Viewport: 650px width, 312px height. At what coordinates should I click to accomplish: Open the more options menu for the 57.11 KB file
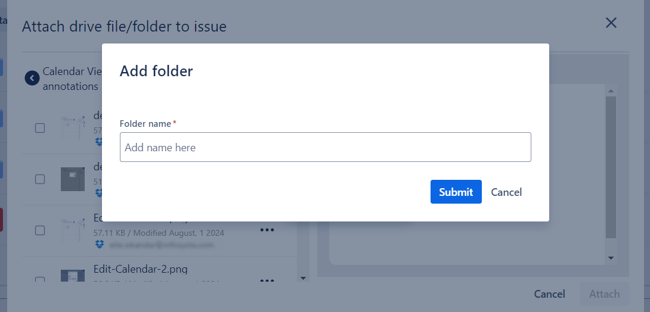coord(267,230)
